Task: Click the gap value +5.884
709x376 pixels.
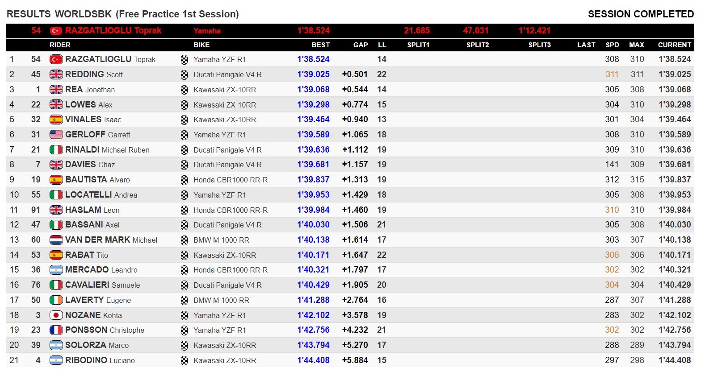Action: [x=355, y=360]
